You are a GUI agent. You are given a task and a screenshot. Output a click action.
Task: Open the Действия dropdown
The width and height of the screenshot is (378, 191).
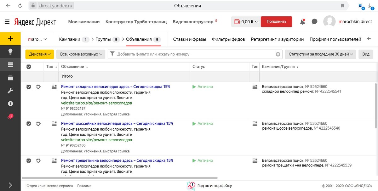pos(40,54)
